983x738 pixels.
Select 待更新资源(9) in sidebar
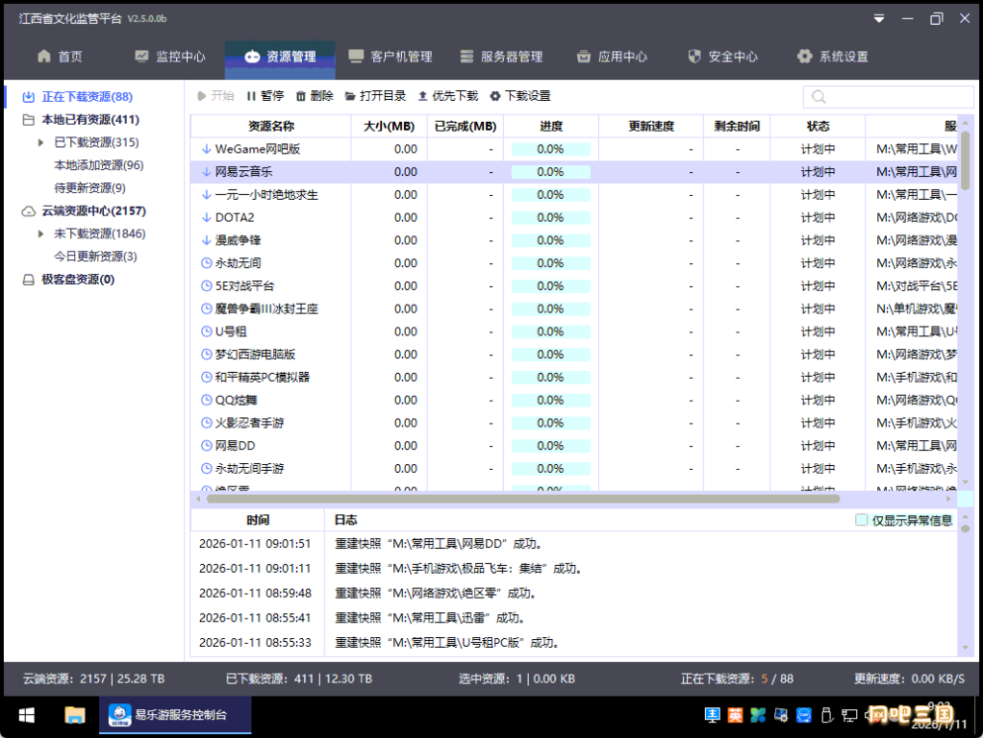point(89,188)
